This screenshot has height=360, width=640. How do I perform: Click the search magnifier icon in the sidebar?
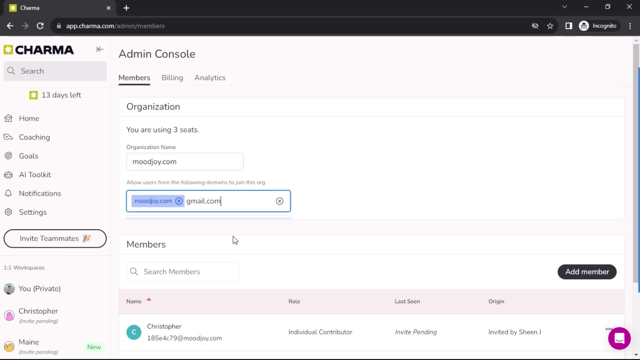pyautogui.click(x=11, y=71)
